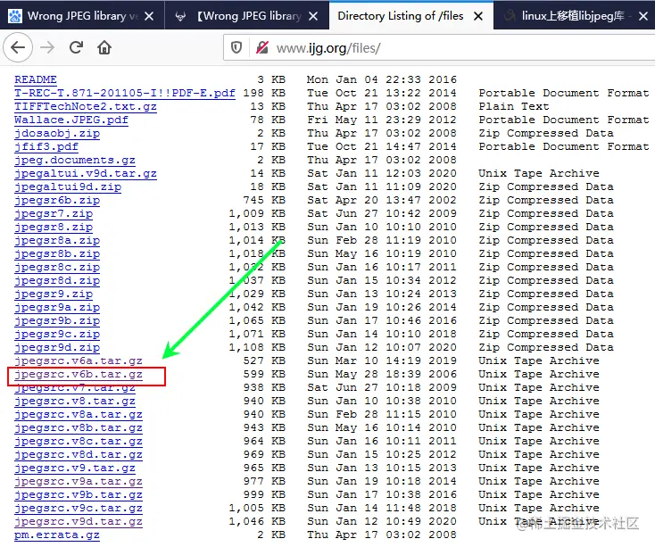Focus the www.ijg.org/files/ address bar
This screenshot has width=655, height=547.
click(x=439, y=48)
